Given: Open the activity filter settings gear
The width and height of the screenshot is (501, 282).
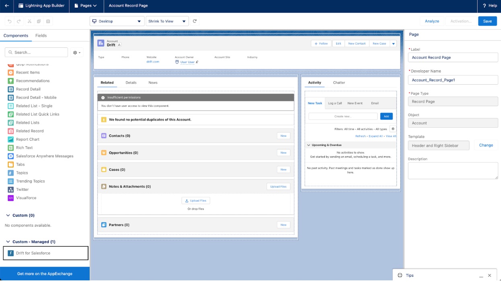Looking at the screenshot, I should (x=393, y=129).
